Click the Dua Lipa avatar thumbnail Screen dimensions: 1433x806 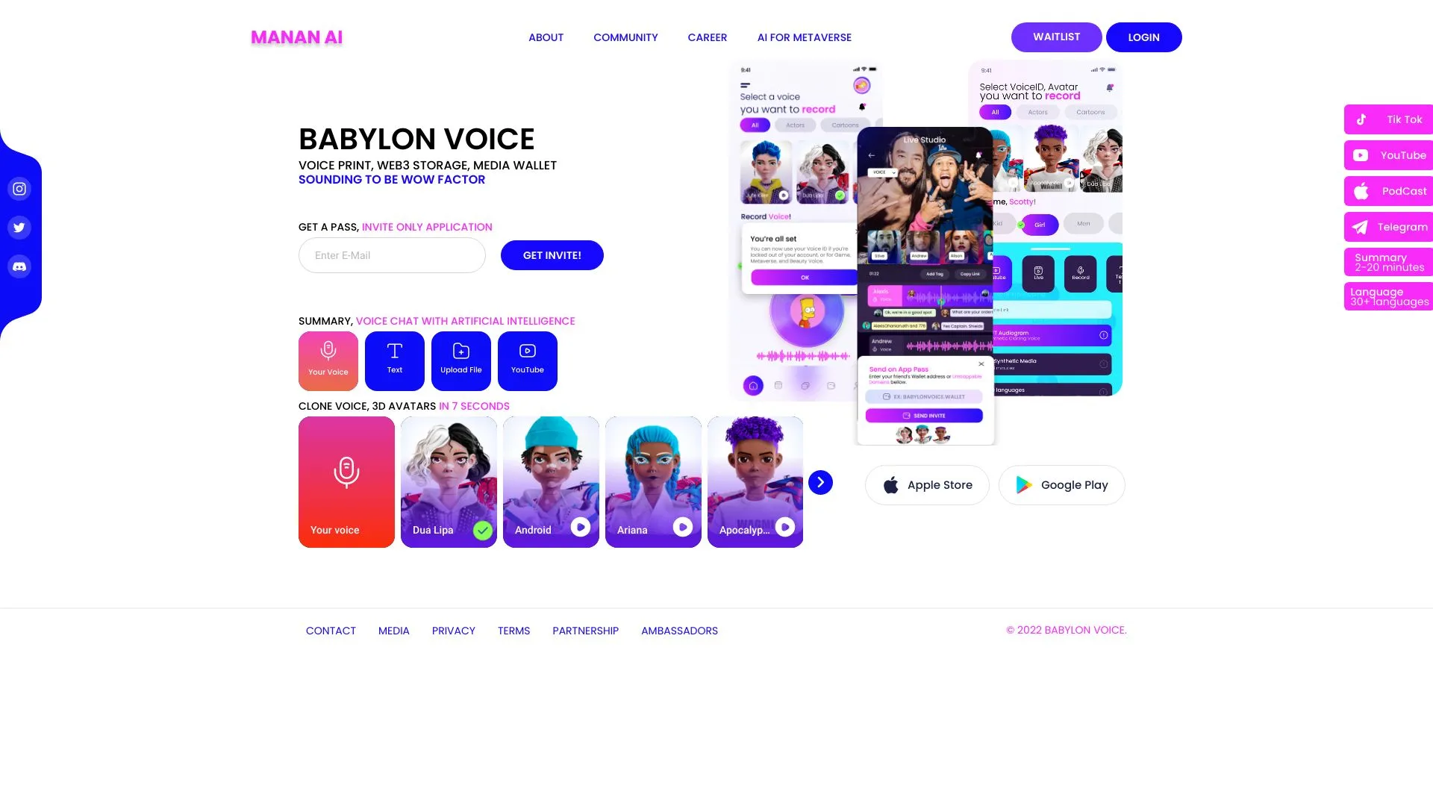448,481
